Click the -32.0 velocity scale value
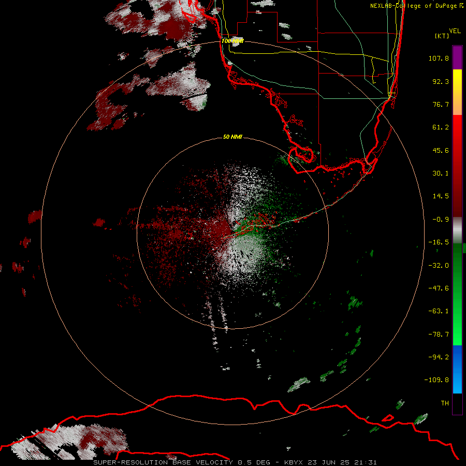Viewport: 466px width, 466px height. coord(439,266)
